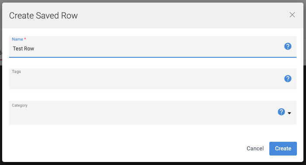Image resolution: width=306 pixels, height=165 pixels.
Task: Click the blue Create button
Action: coord(283,149)
